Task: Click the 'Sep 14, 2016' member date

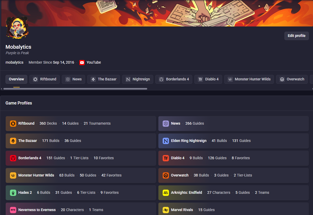Action: (63, 63)
